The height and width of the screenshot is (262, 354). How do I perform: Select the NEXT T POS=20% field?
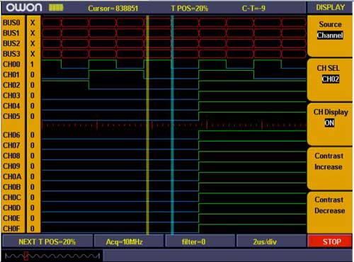pyautogui.click(x=47, y=241)
